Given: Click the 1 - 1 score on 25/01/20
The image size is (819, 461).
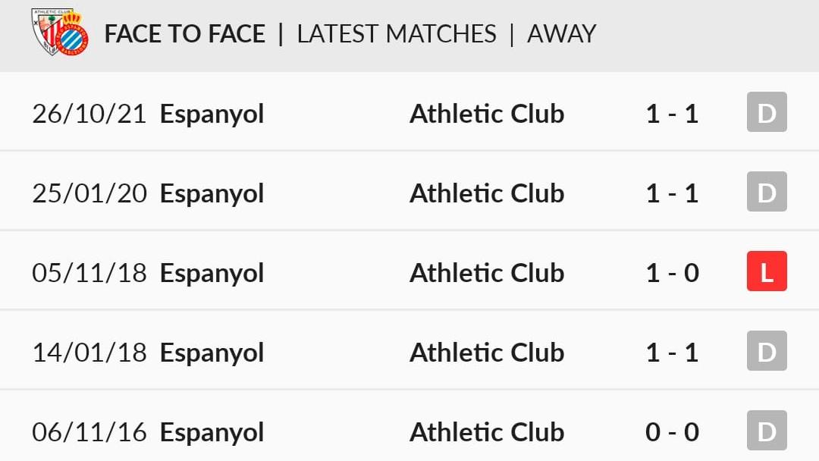Looking at the screenshot, I should tap(672, 193).
